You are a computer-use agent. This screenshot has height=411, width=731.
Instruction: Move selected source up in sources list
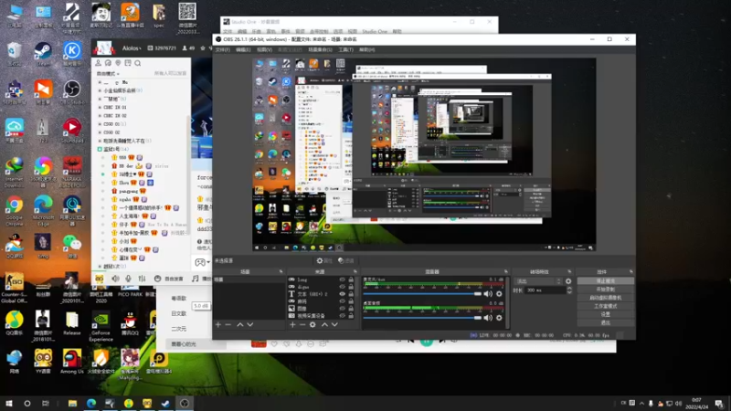[324, 324]
